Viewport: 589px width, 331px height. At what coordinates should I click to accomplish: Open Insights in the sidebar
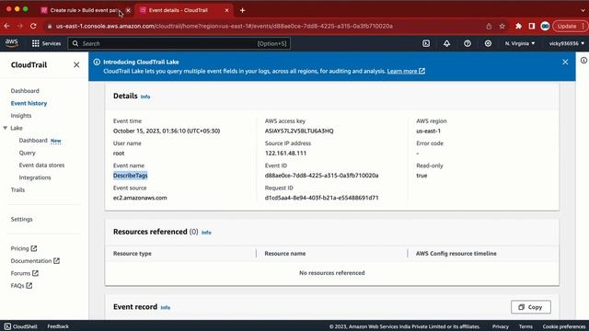(21, 116)
